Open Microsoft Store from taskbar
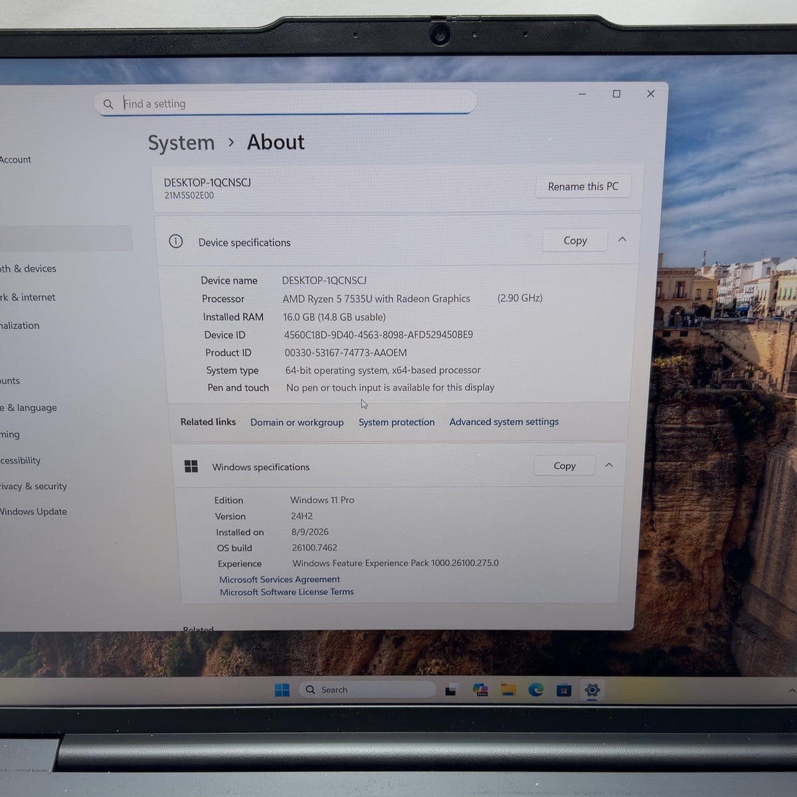797x797 pixels. click(x=564, y=690)
